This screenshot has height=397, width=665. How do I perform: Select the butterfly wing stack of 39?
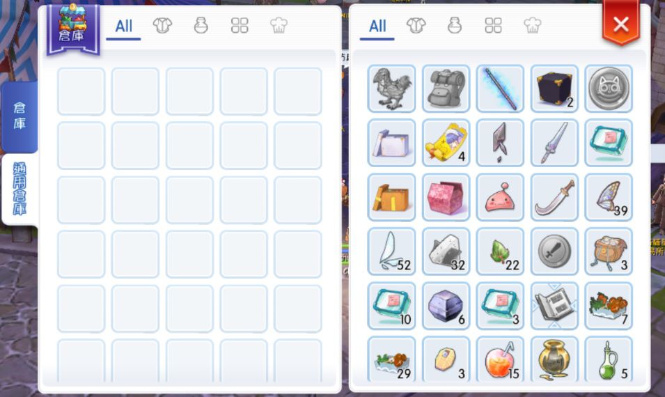click(x=609, y=197)
